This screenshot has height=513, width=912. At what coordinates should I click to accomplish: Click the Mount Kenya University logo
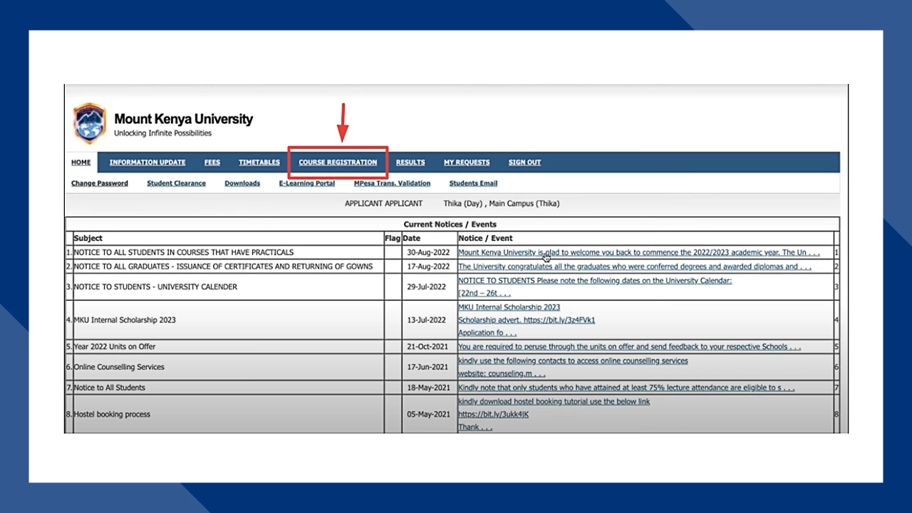click(x=90, y=124)
